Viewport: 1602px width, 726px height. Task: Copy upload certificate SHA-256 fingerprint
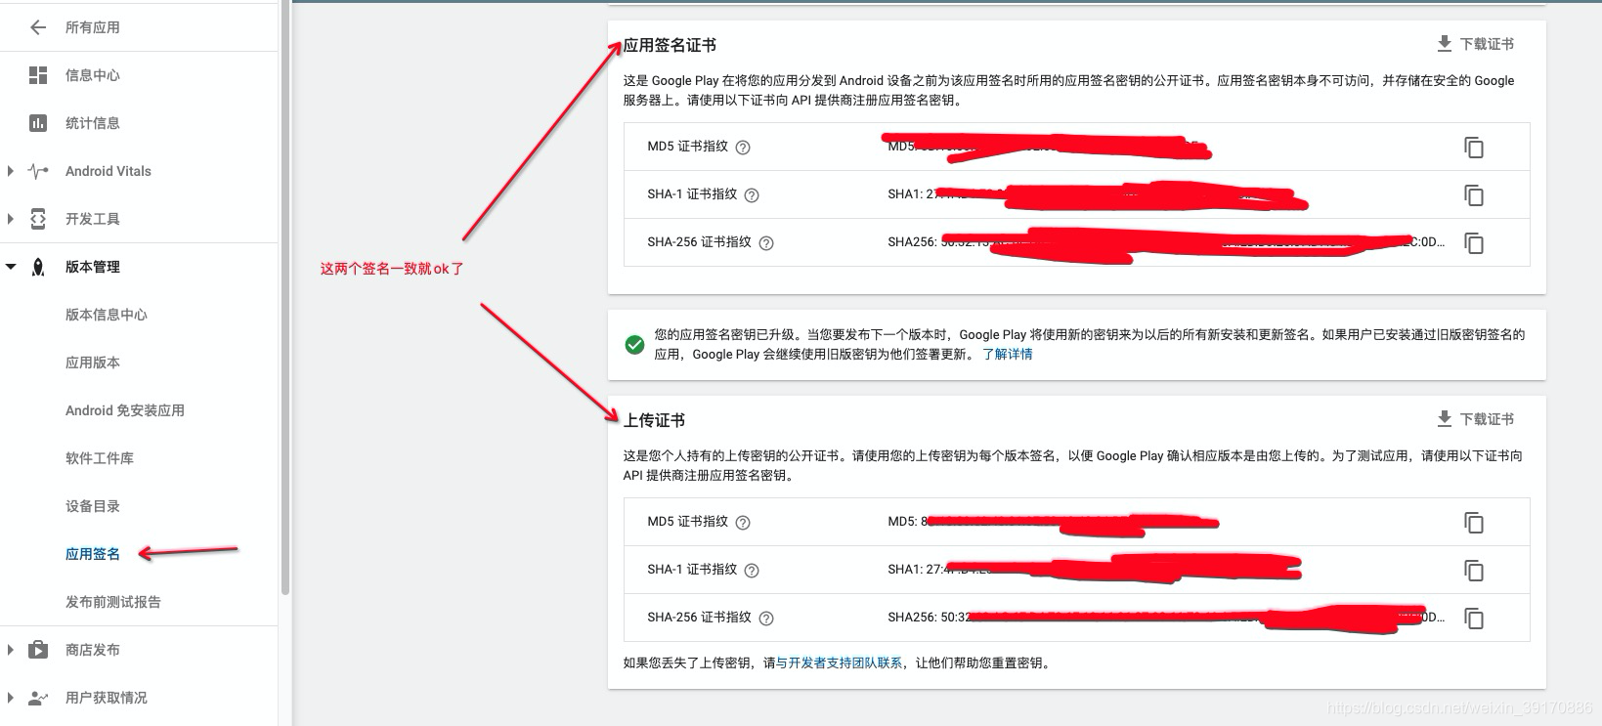tap(1474, 619)
